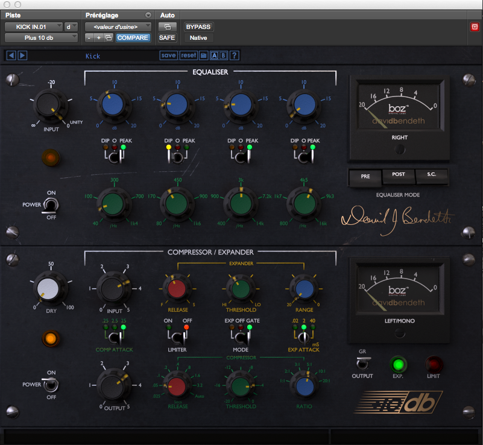Open the <valeur d'usine> preset dropdown

point(116,27)
